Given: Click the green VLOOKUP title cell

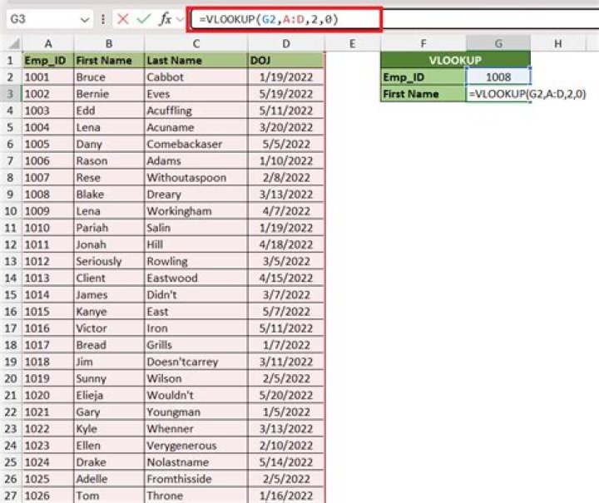Looking at the screenshot, I should click(x=455, y=60).
